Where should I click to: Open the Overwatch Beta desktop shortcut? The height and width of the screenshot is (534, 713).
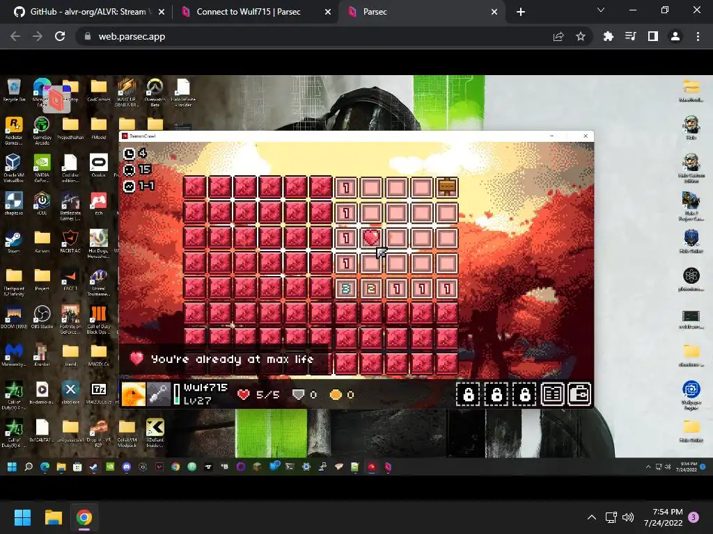click(x=155, y=92)
